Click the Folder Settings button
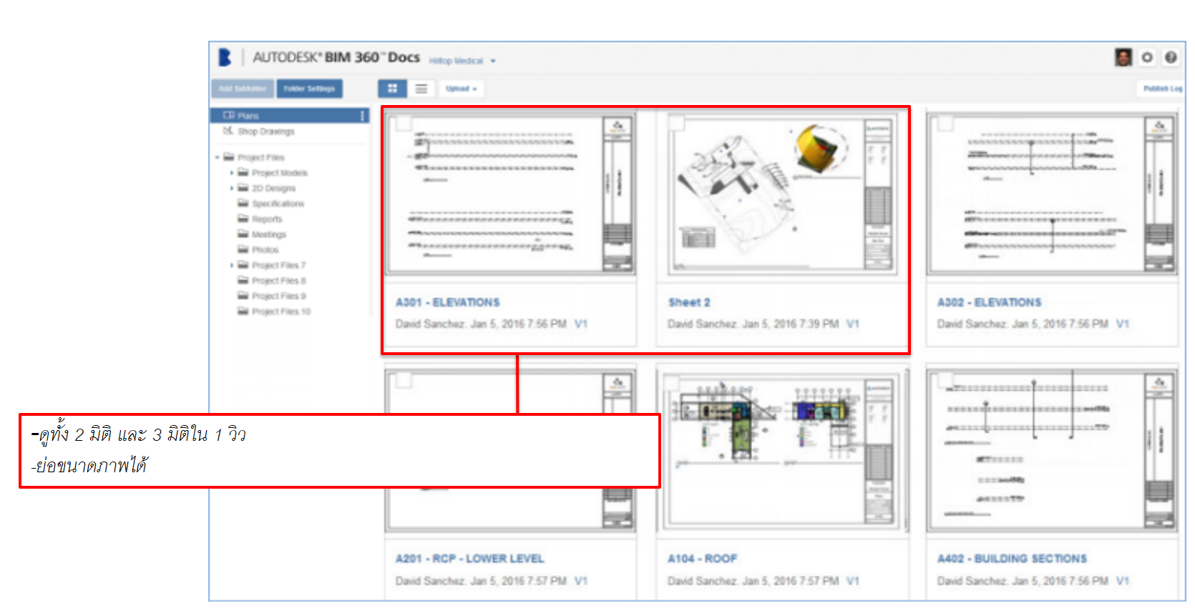The image size is (1195, 613). pos(309,89)
